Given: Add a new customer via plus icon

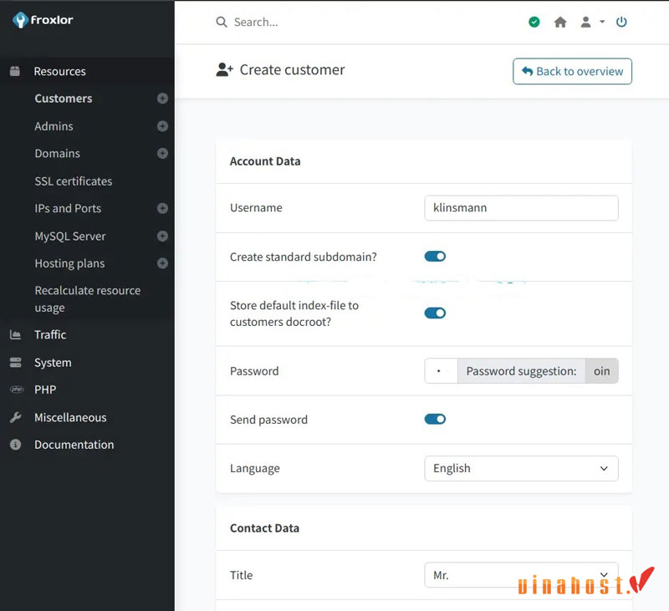Looking at the screenshot, I should [162, 99].
